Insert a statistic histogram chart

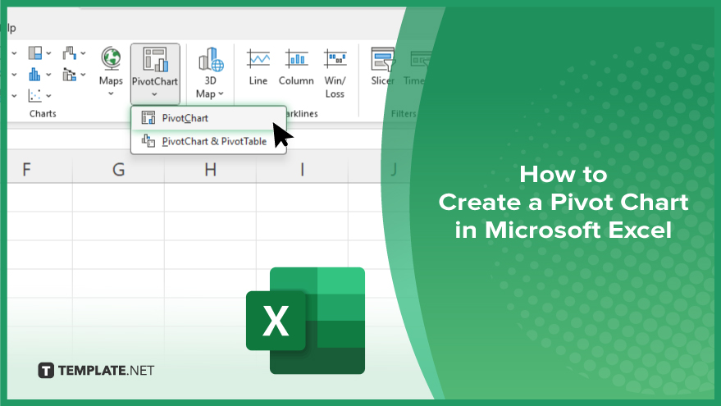tap(35, 75)
